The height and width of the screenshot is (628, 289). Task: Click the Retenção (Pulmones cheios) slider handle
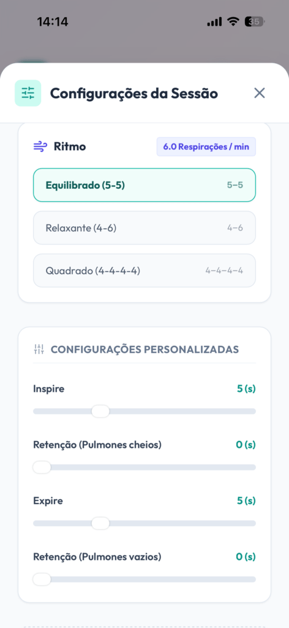[42, 467]
